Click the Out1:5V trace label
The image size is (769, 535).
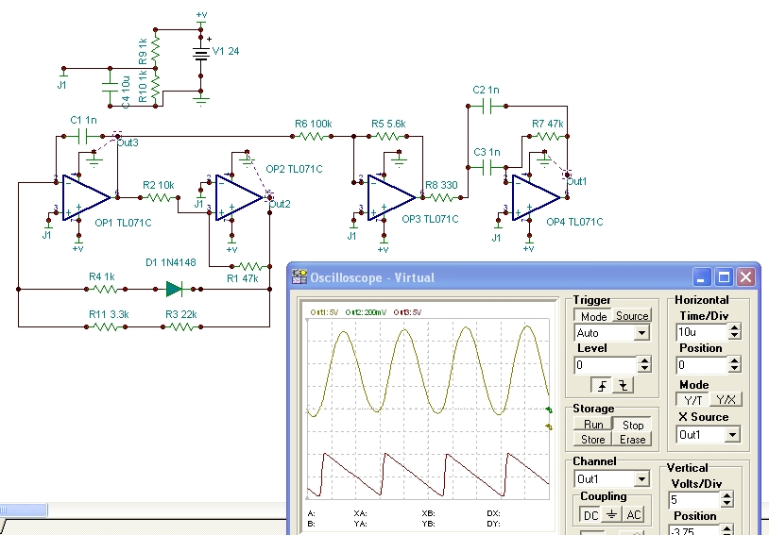(324, 312)
